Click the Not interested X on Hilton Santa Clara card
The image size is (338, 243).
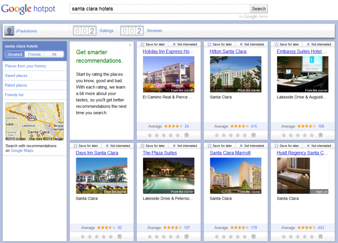[x=241, y=44]
